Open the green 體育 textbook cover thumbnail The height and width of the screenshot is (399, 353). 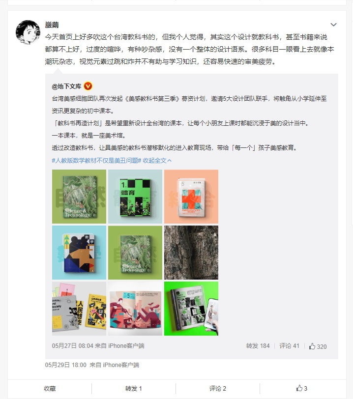click(135, 197)
